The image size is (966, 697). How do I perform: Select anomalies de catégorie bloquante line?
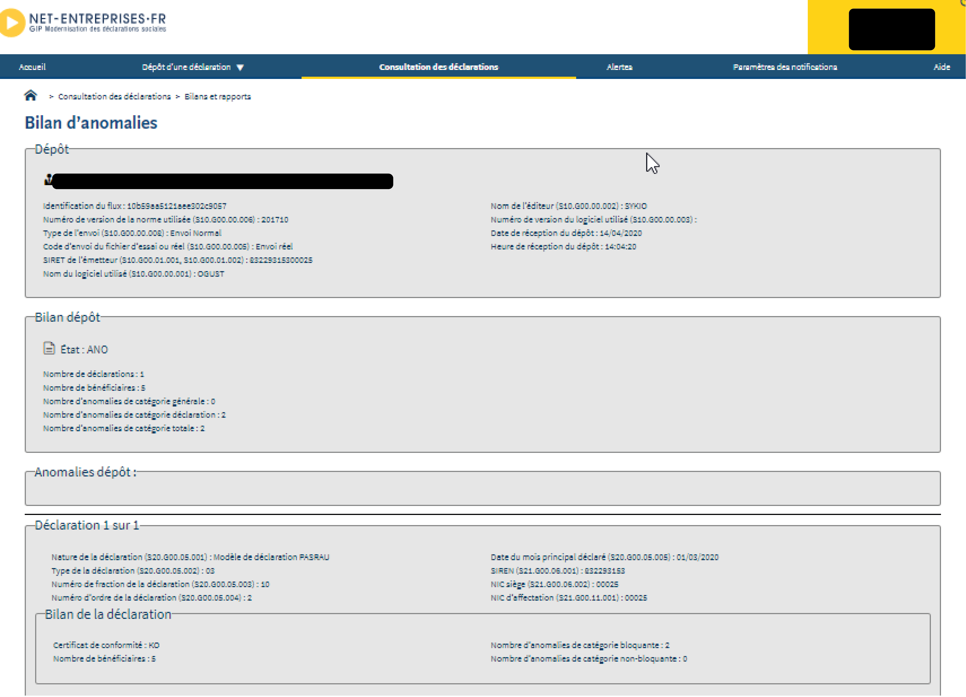(x=580, y=646)
